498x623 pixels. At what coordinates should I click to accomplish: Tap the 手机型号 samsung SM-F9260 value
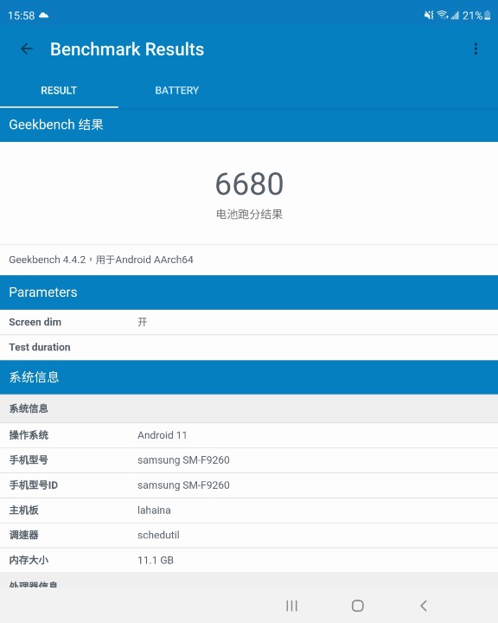183,460
